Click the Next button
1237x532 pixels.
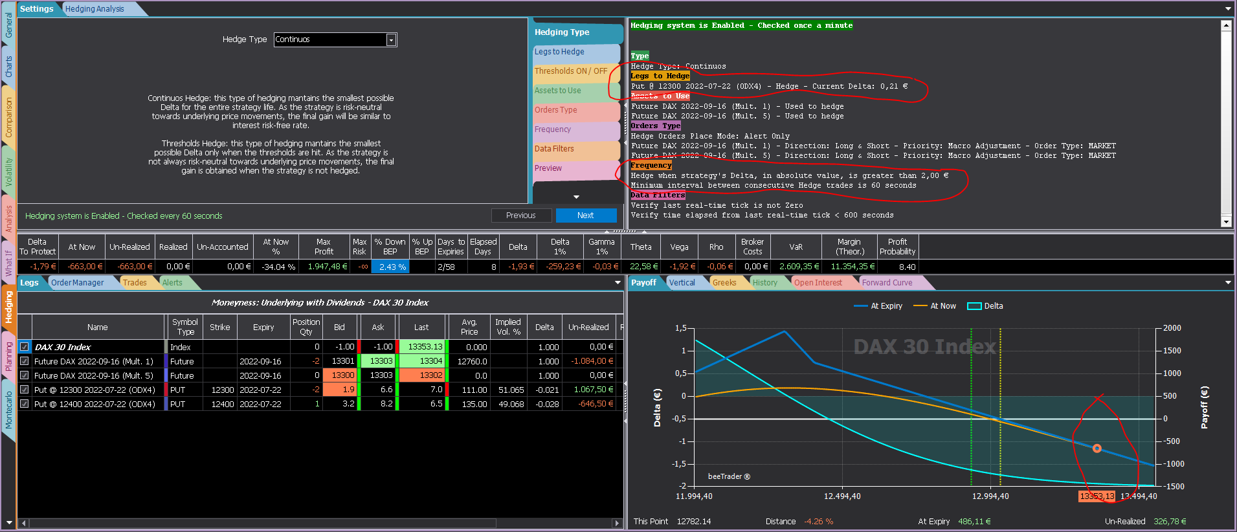coord(586,216)
